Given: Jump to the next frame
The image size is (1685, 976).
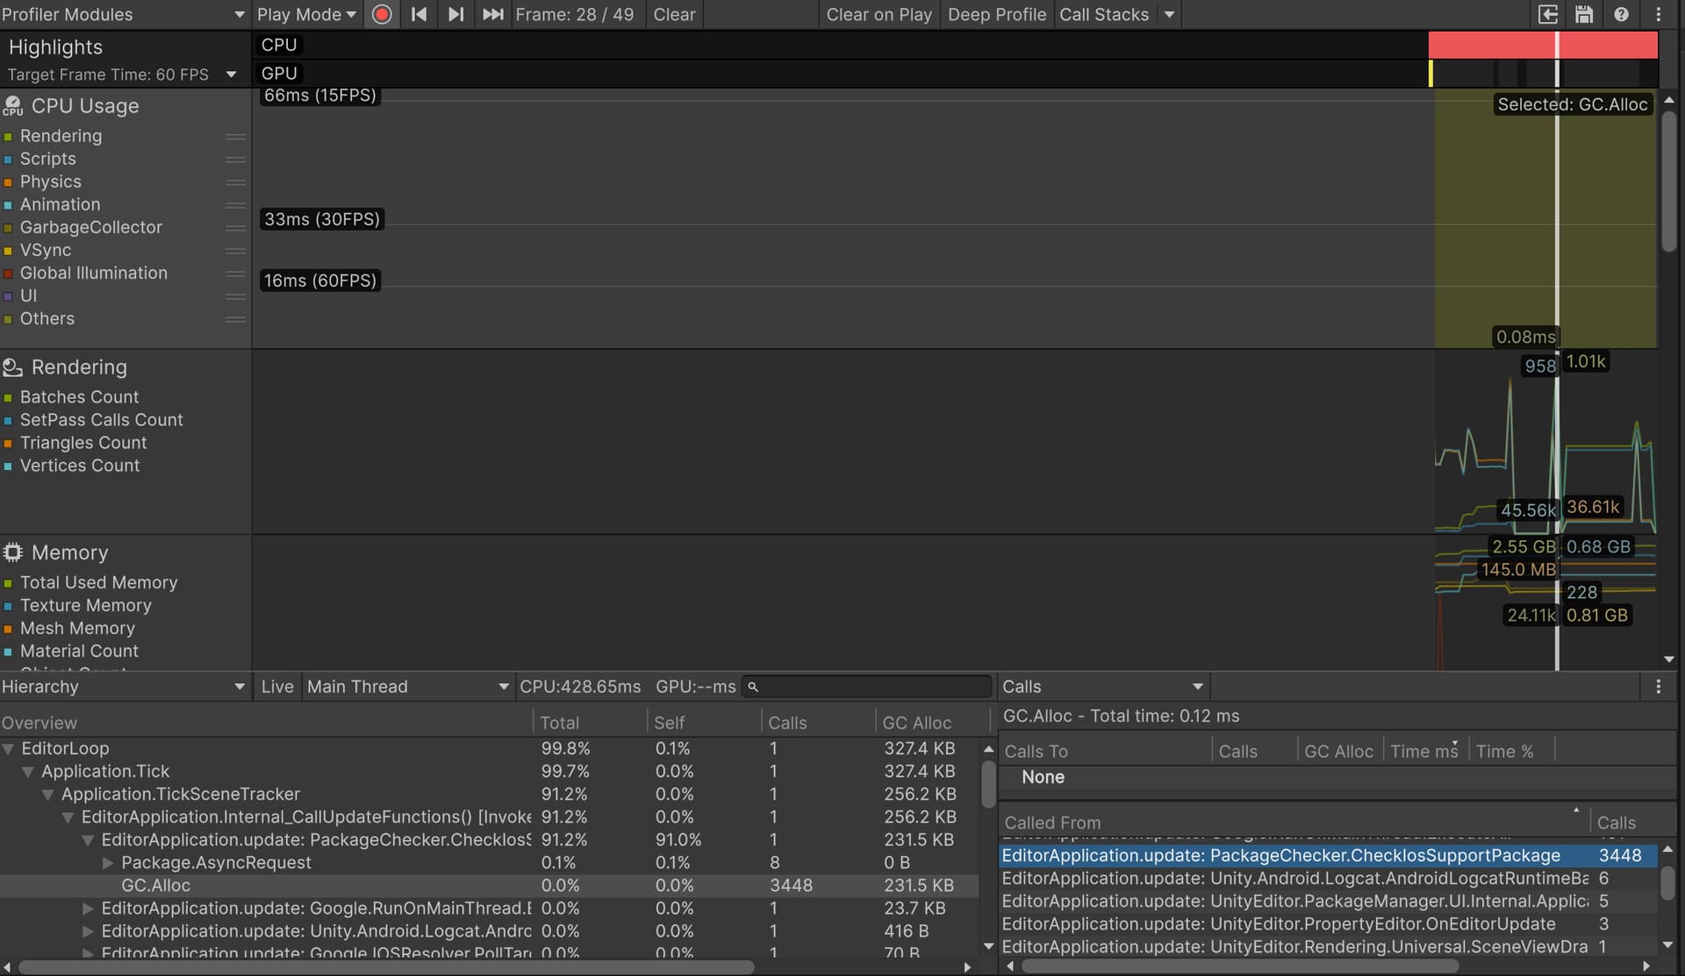Looking at the screenshot, I should (x=455, y=14).
